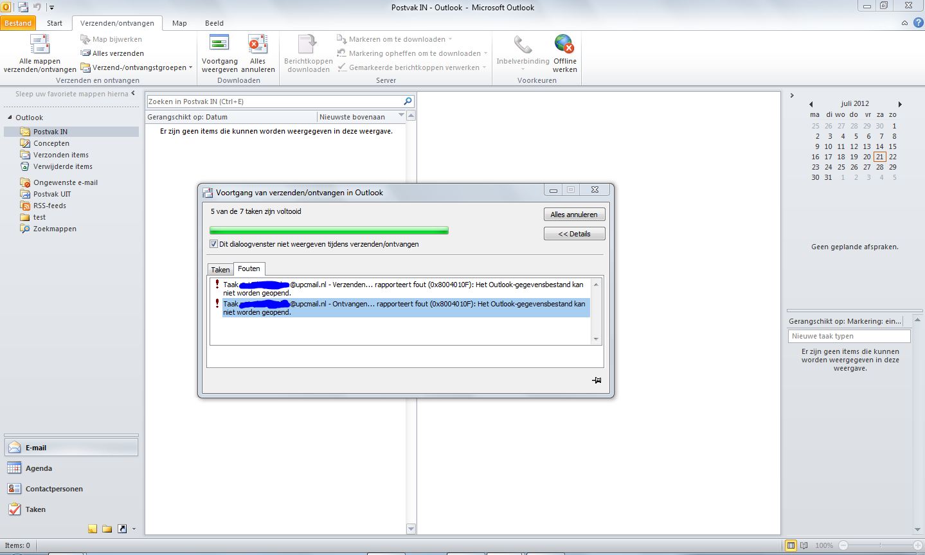Click the search magnifier icon
This screenshot has height=555, width=925.
[x=408, y=101]
